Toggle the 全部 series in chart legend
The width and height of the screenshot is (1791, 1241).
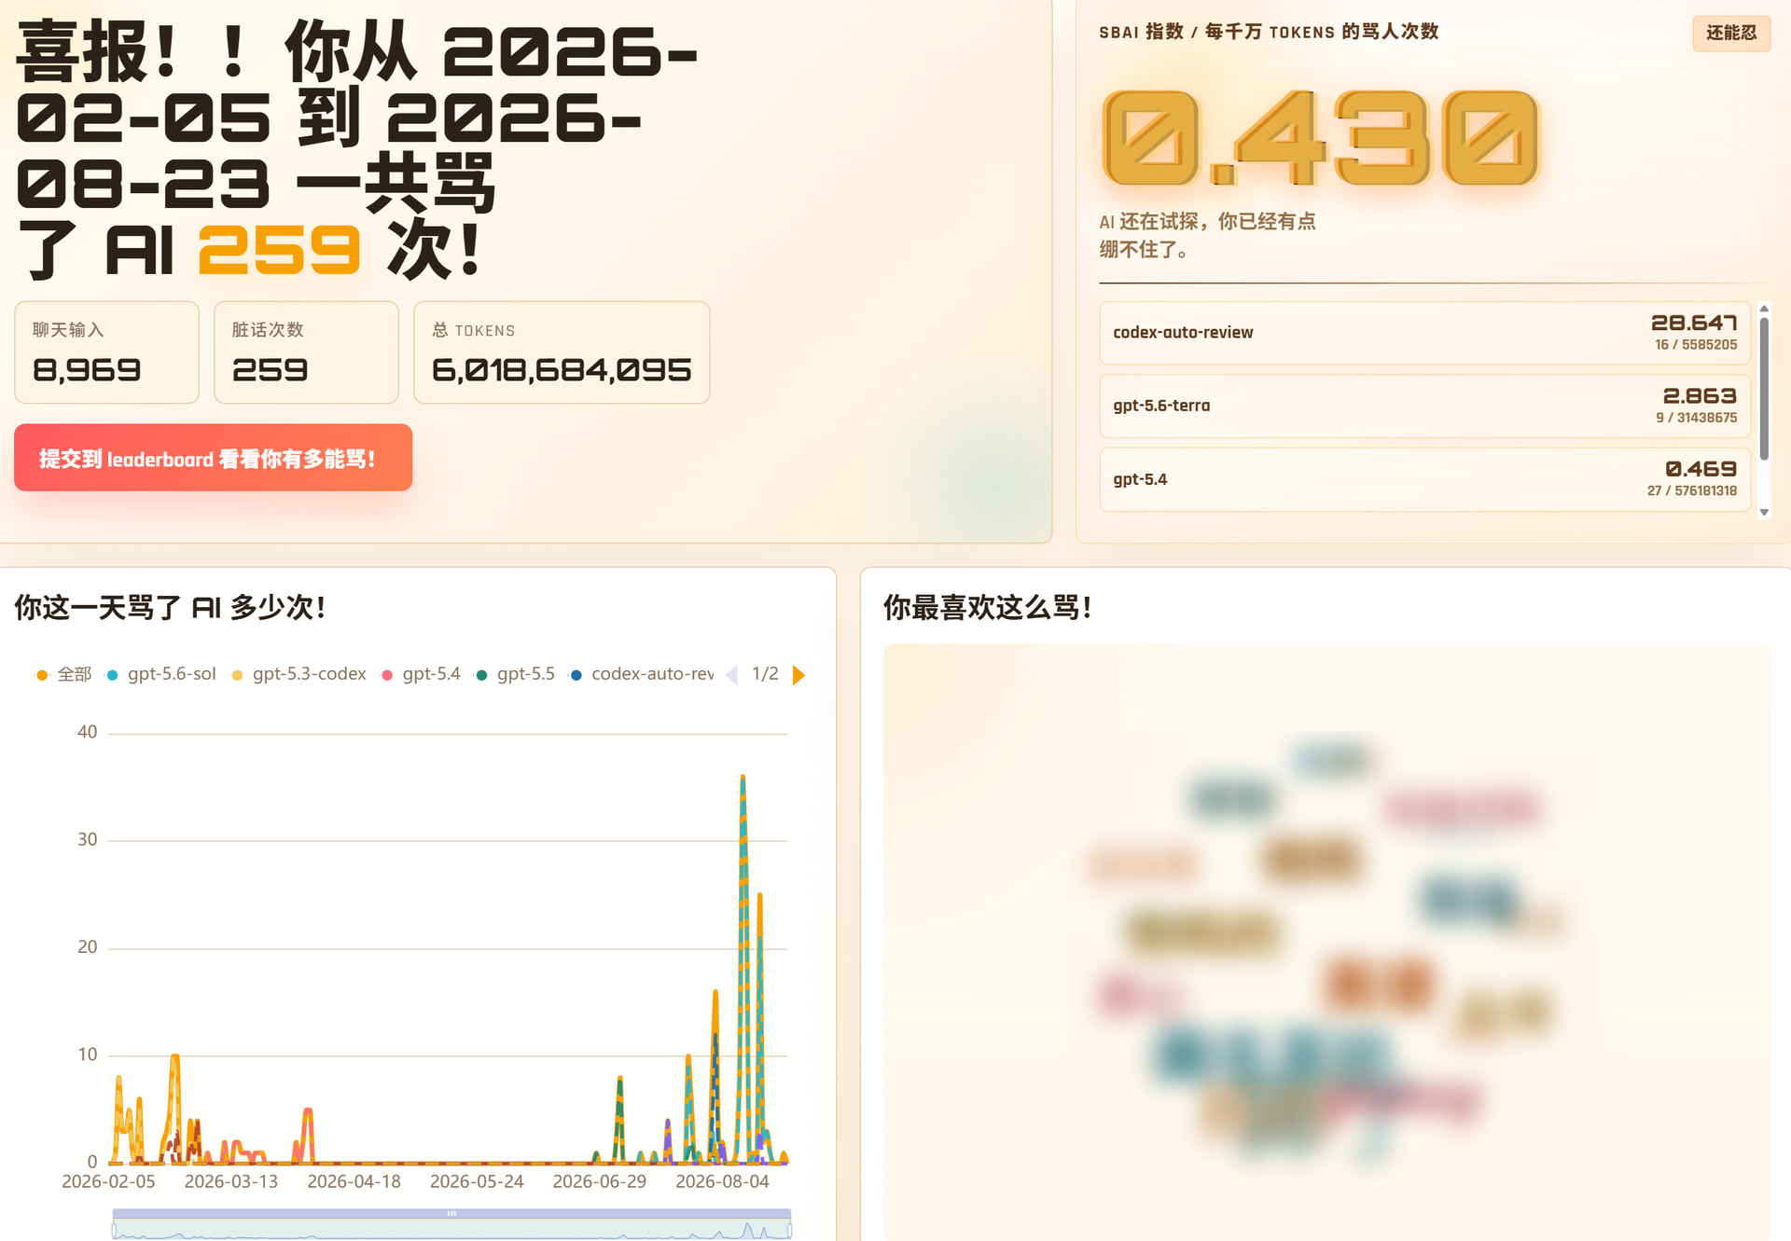coord(63,674)
